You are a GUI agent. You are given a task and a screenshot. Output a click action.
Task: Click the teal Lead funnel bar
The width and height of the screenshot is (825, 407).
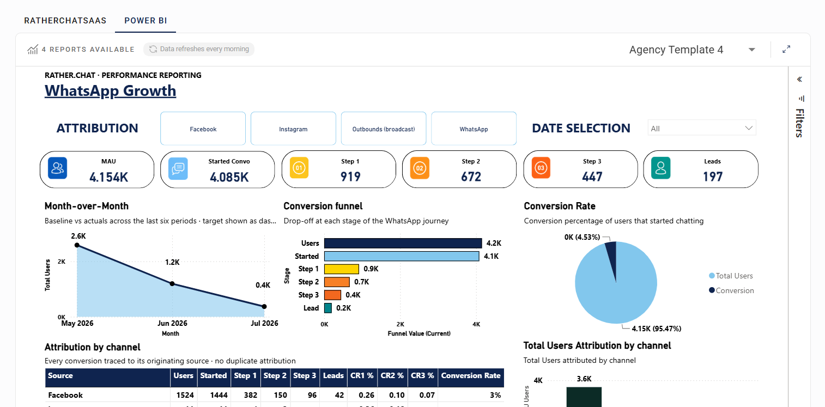(328, 308)
